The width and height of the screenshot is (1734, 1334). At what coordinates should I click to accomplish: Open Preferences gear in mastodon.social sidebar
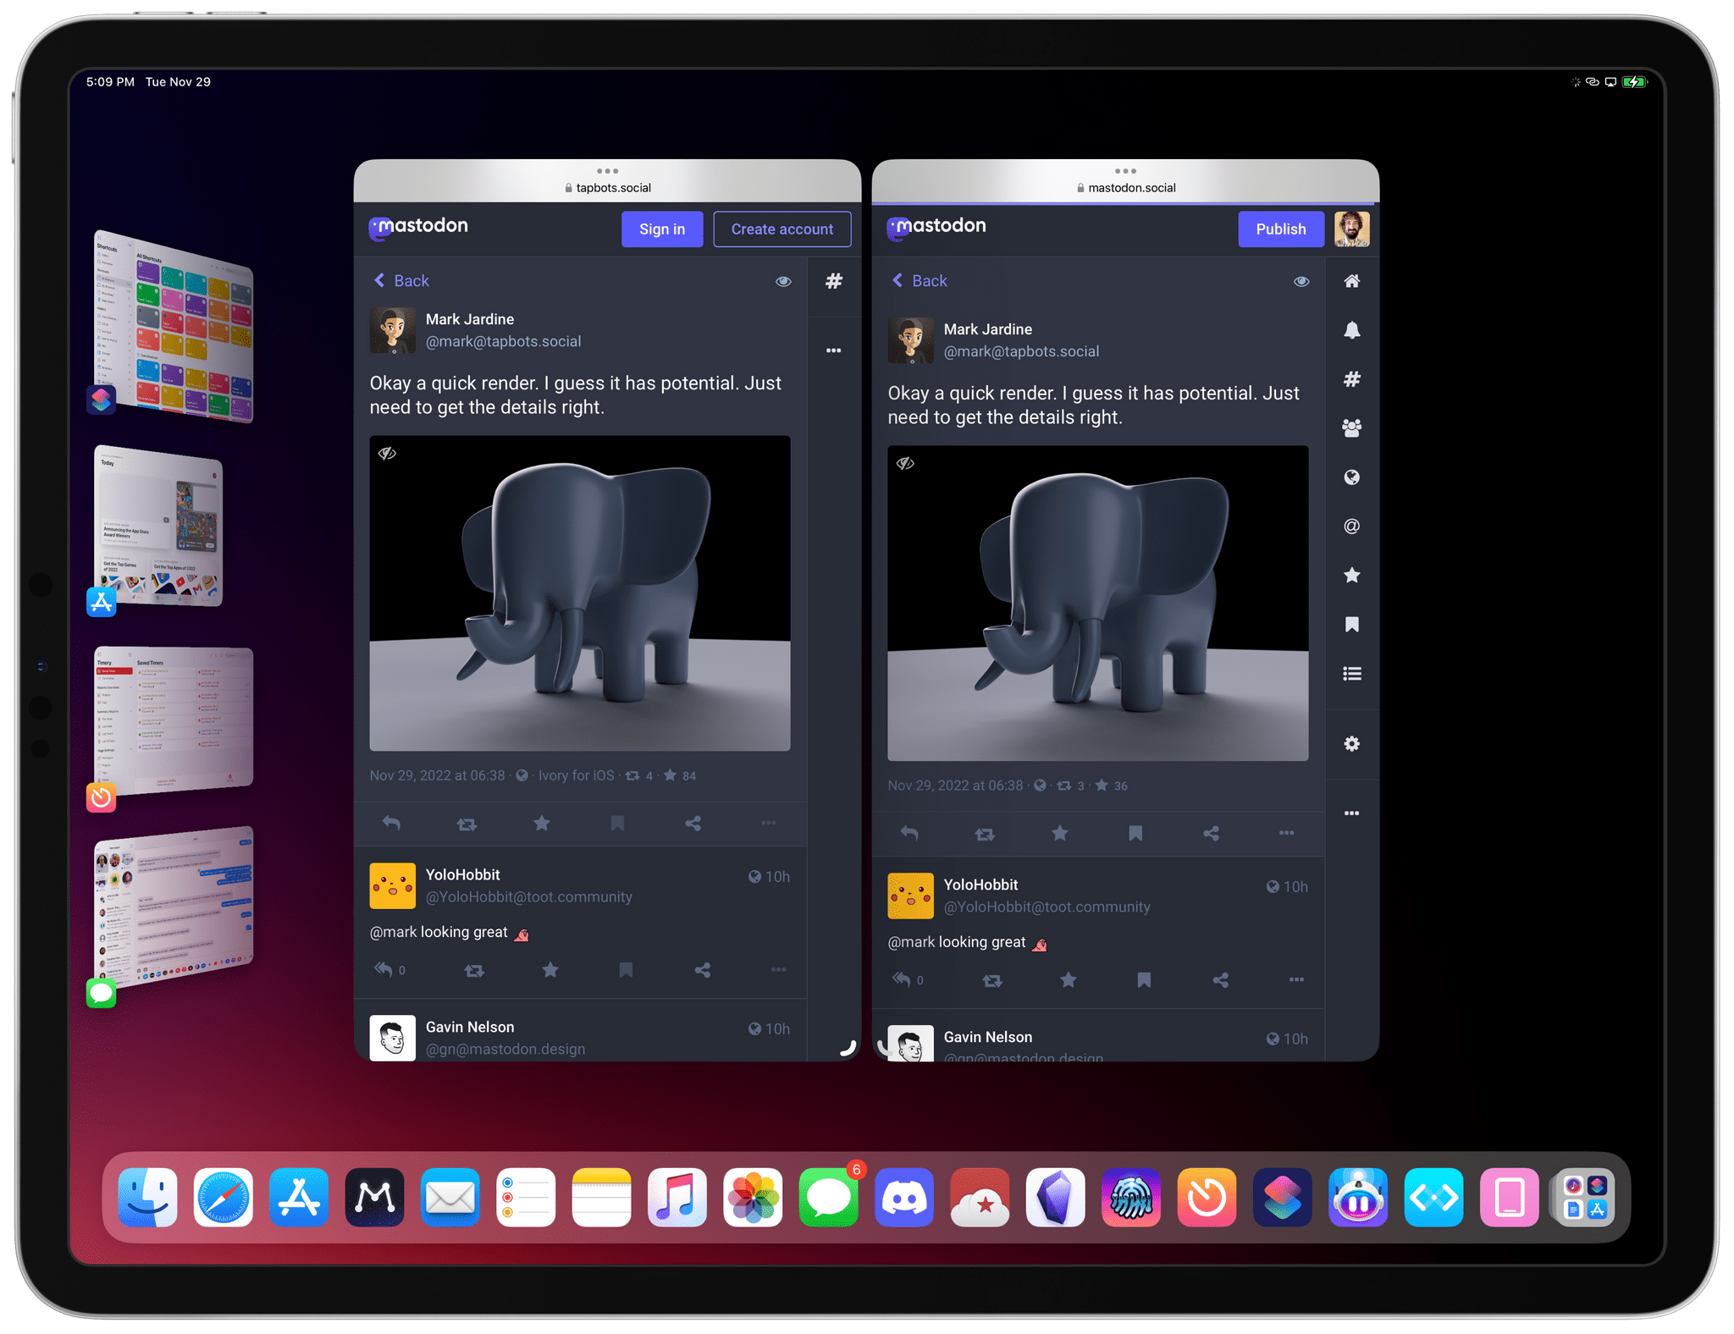click(1351, 743)
